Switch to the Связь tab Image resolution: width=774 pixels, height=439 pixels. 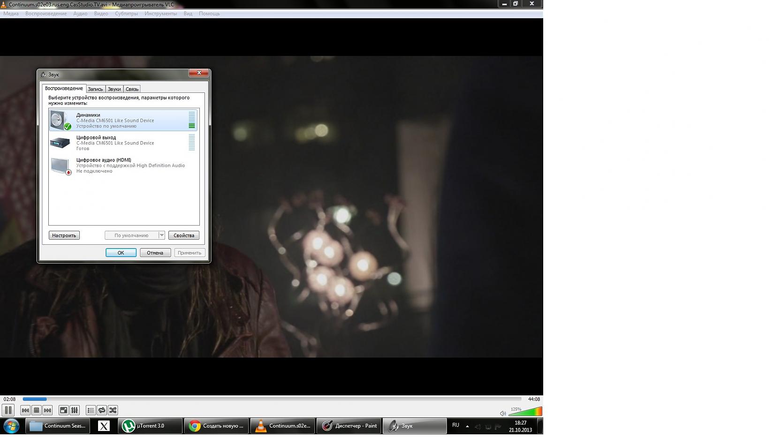point(132,89)
